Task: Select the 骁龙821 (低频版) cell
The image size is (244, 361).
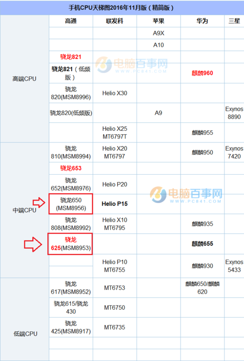Action: (x=71, y=73)
